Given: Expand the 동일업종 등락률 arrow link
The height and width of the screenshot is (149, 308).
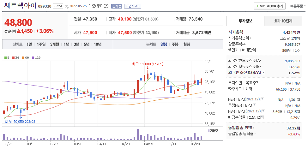Looking at the screenshot, I should click(x=242, y=134).
